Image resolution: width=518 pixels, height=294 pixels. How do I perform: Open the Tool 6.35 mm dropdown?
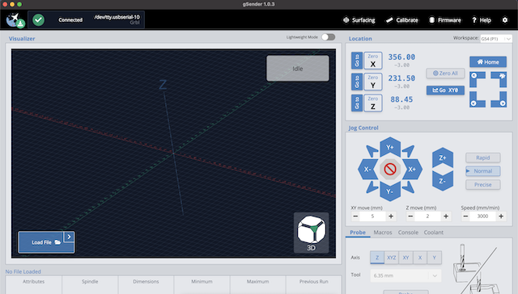coord(406,275)
